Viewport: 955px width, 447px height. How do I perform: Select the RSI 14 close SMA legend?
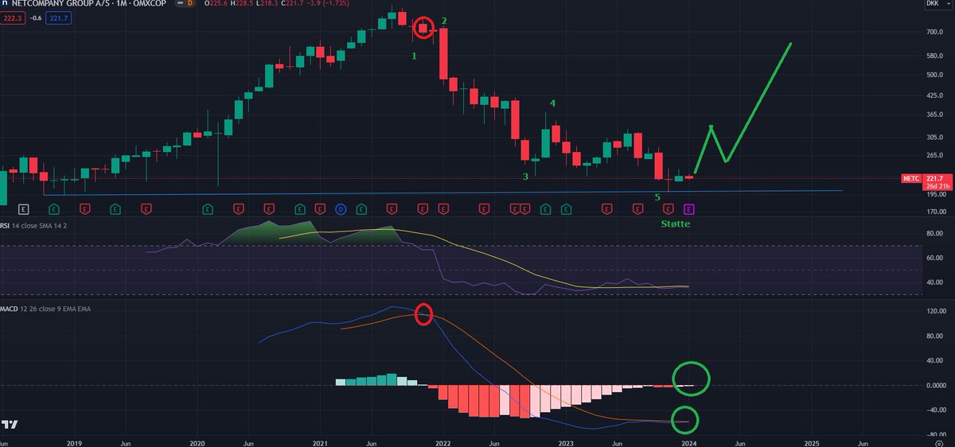click(x=33, y=227)
